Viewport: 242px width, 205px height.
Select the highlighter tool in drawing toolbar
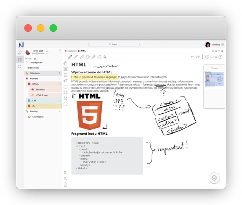click(82, 57)
